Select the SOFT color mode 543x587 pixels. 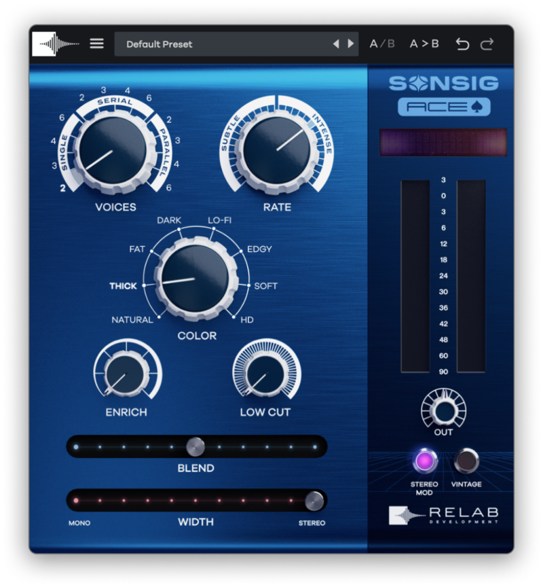[x=265, y=286]
